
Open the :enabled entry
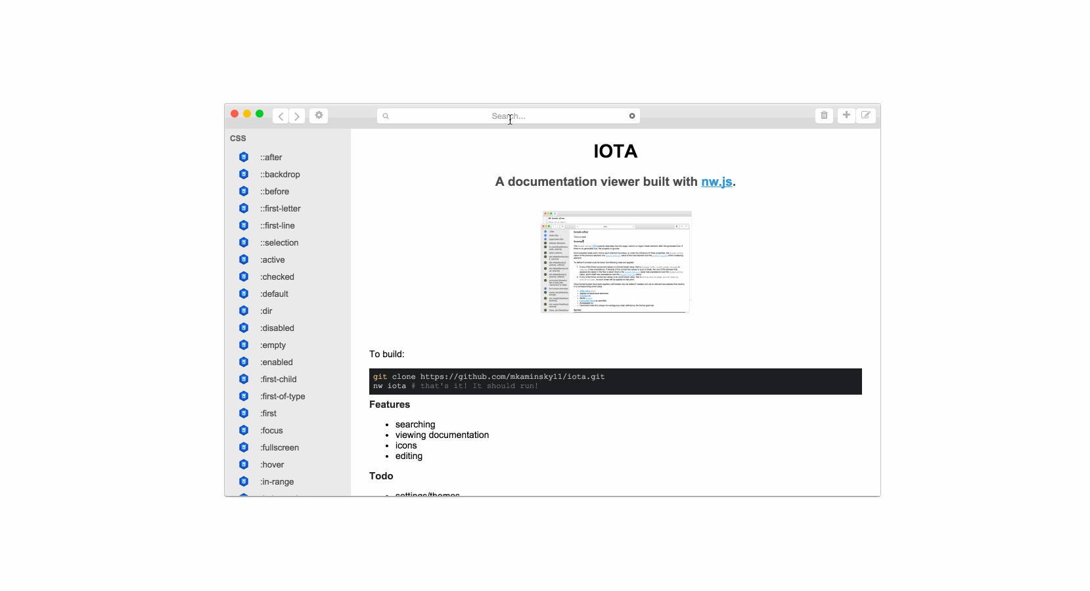(x=276, y=362)
